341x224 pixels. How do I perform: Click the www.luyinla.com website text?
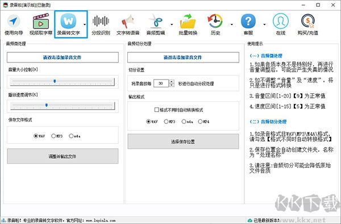101,221
